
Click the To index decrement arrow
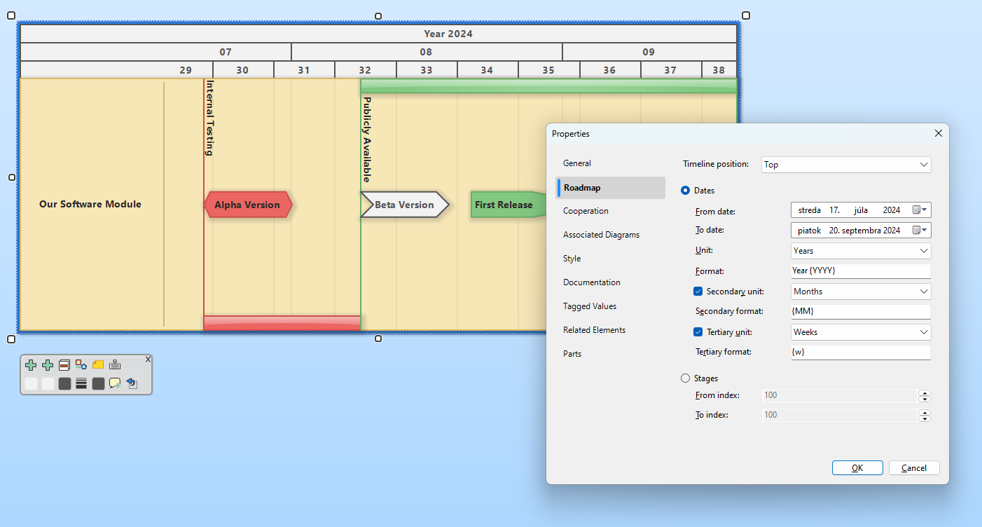click(925, 418)
